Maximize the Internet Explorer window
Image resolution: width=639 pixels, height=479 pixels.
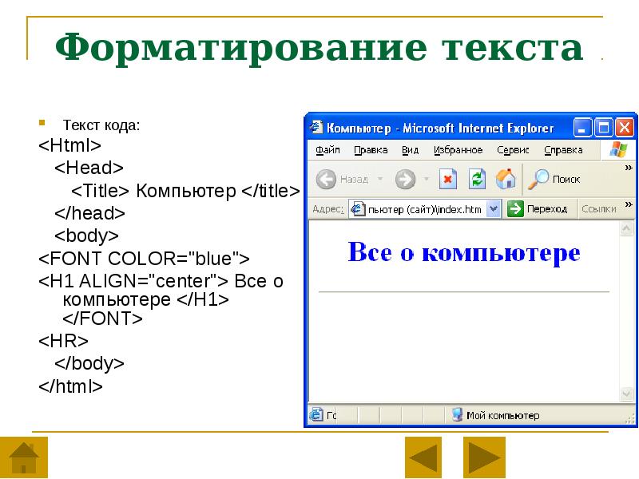point(604,127)
